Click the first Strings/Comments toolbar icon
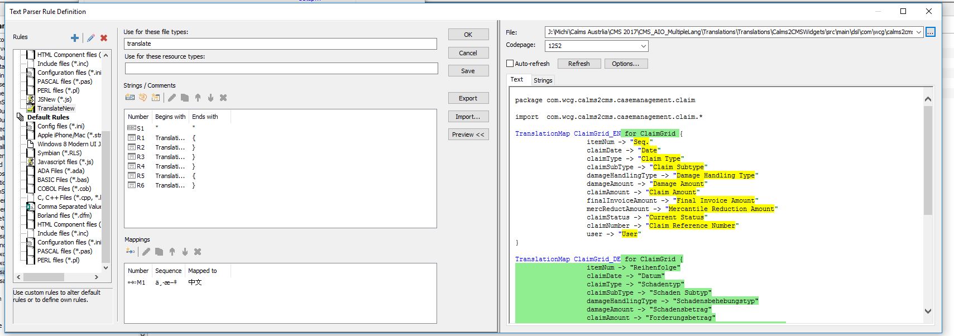Viewport: 954px width, 336px height. 130,98
